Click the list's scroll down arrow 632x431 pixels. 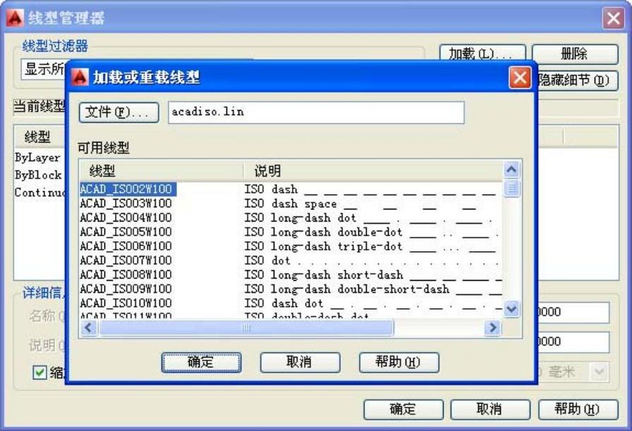[511, 309]
